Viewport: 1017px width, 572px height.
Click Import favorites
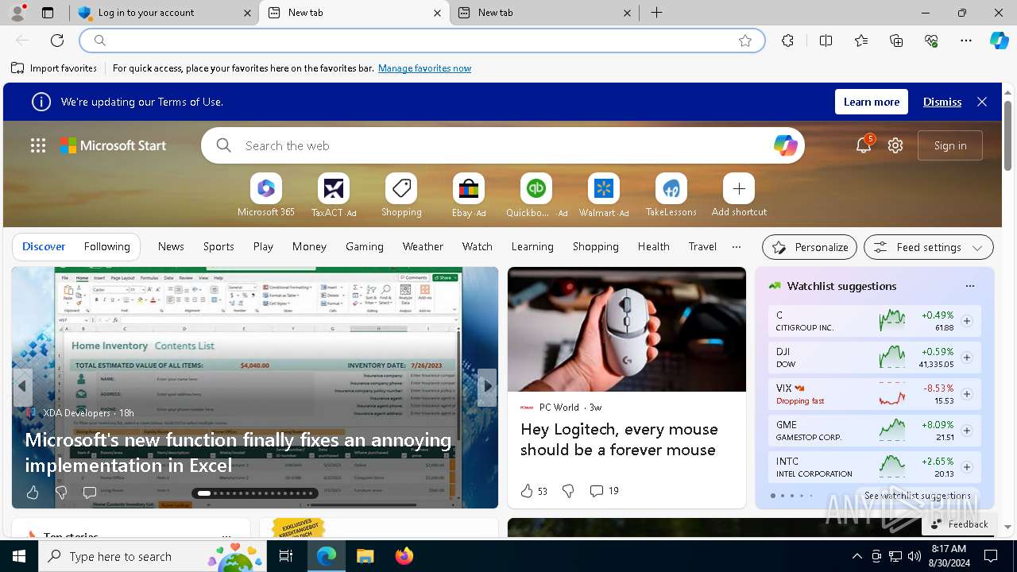coord(54,68)
